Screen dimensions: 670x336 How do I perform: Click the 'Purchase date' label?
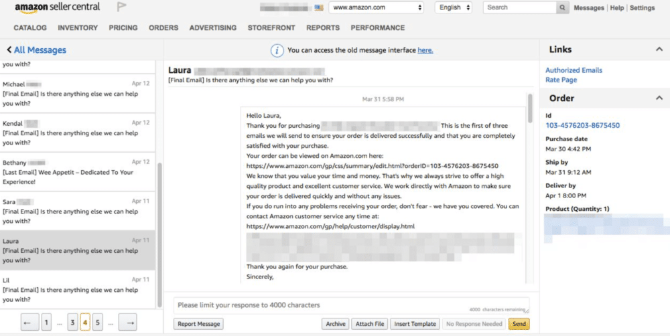[567, 139]
